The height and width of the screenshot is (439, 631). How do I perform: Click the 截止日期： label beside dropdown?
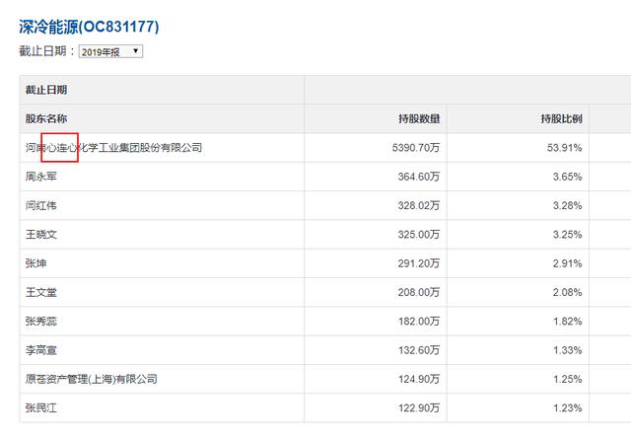tap(46, 51)
